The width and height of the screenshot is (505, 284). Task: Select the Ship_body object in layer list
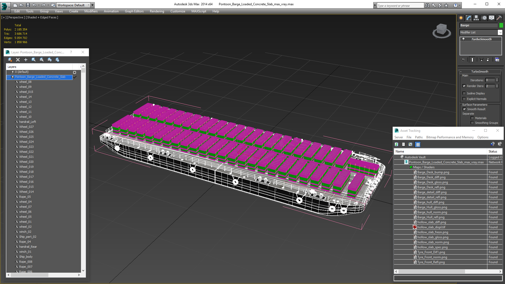coord(26,257)
